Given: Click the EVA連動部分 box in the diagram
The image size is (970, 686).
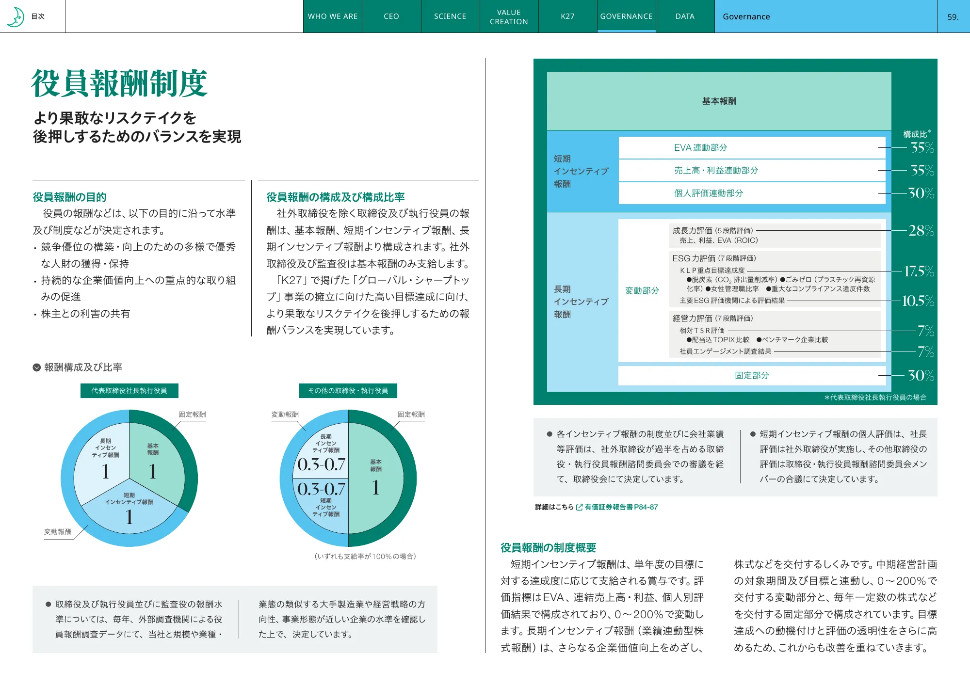Looking at the screenshot, I should coord(751,148).
